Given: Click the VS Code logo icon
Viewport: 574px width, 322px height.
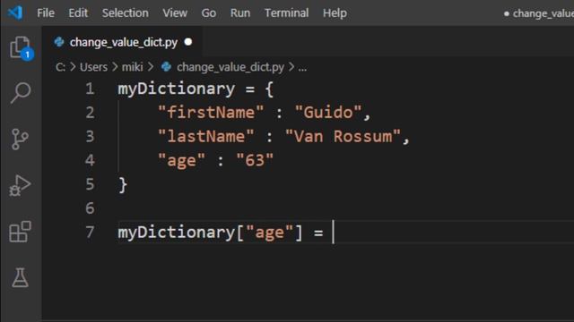Looking at the screenshot, I should 16,13.
